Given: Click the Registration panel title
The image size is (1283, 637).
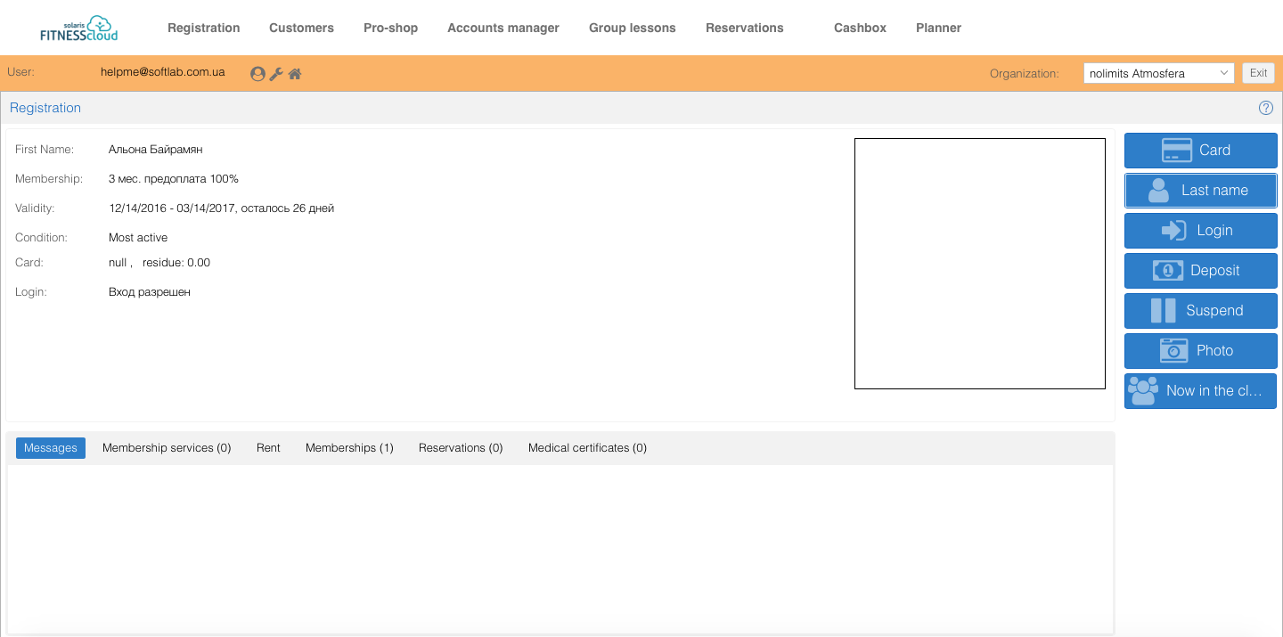Looking at the screenshot, I should coord(45,108).
